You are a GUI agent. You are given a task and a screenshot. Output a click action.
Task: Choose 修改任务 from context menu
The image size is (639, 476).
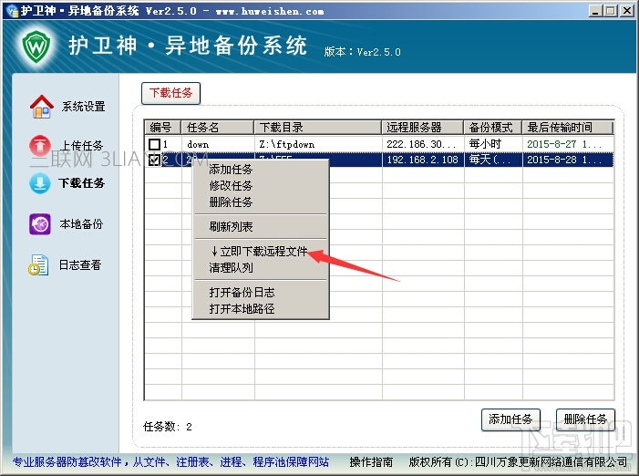[x=231, y=185]
